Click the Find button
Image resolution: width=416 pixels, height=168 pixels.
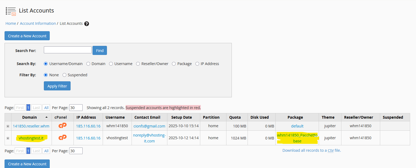coord(100,51)
